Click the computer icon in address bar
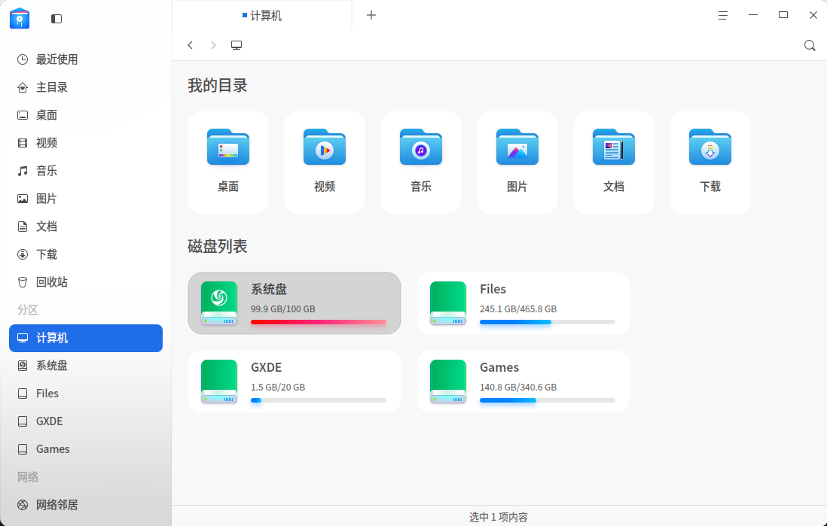Screen dimensions: 827x526 pyautogui.click(x=237, y=45)
